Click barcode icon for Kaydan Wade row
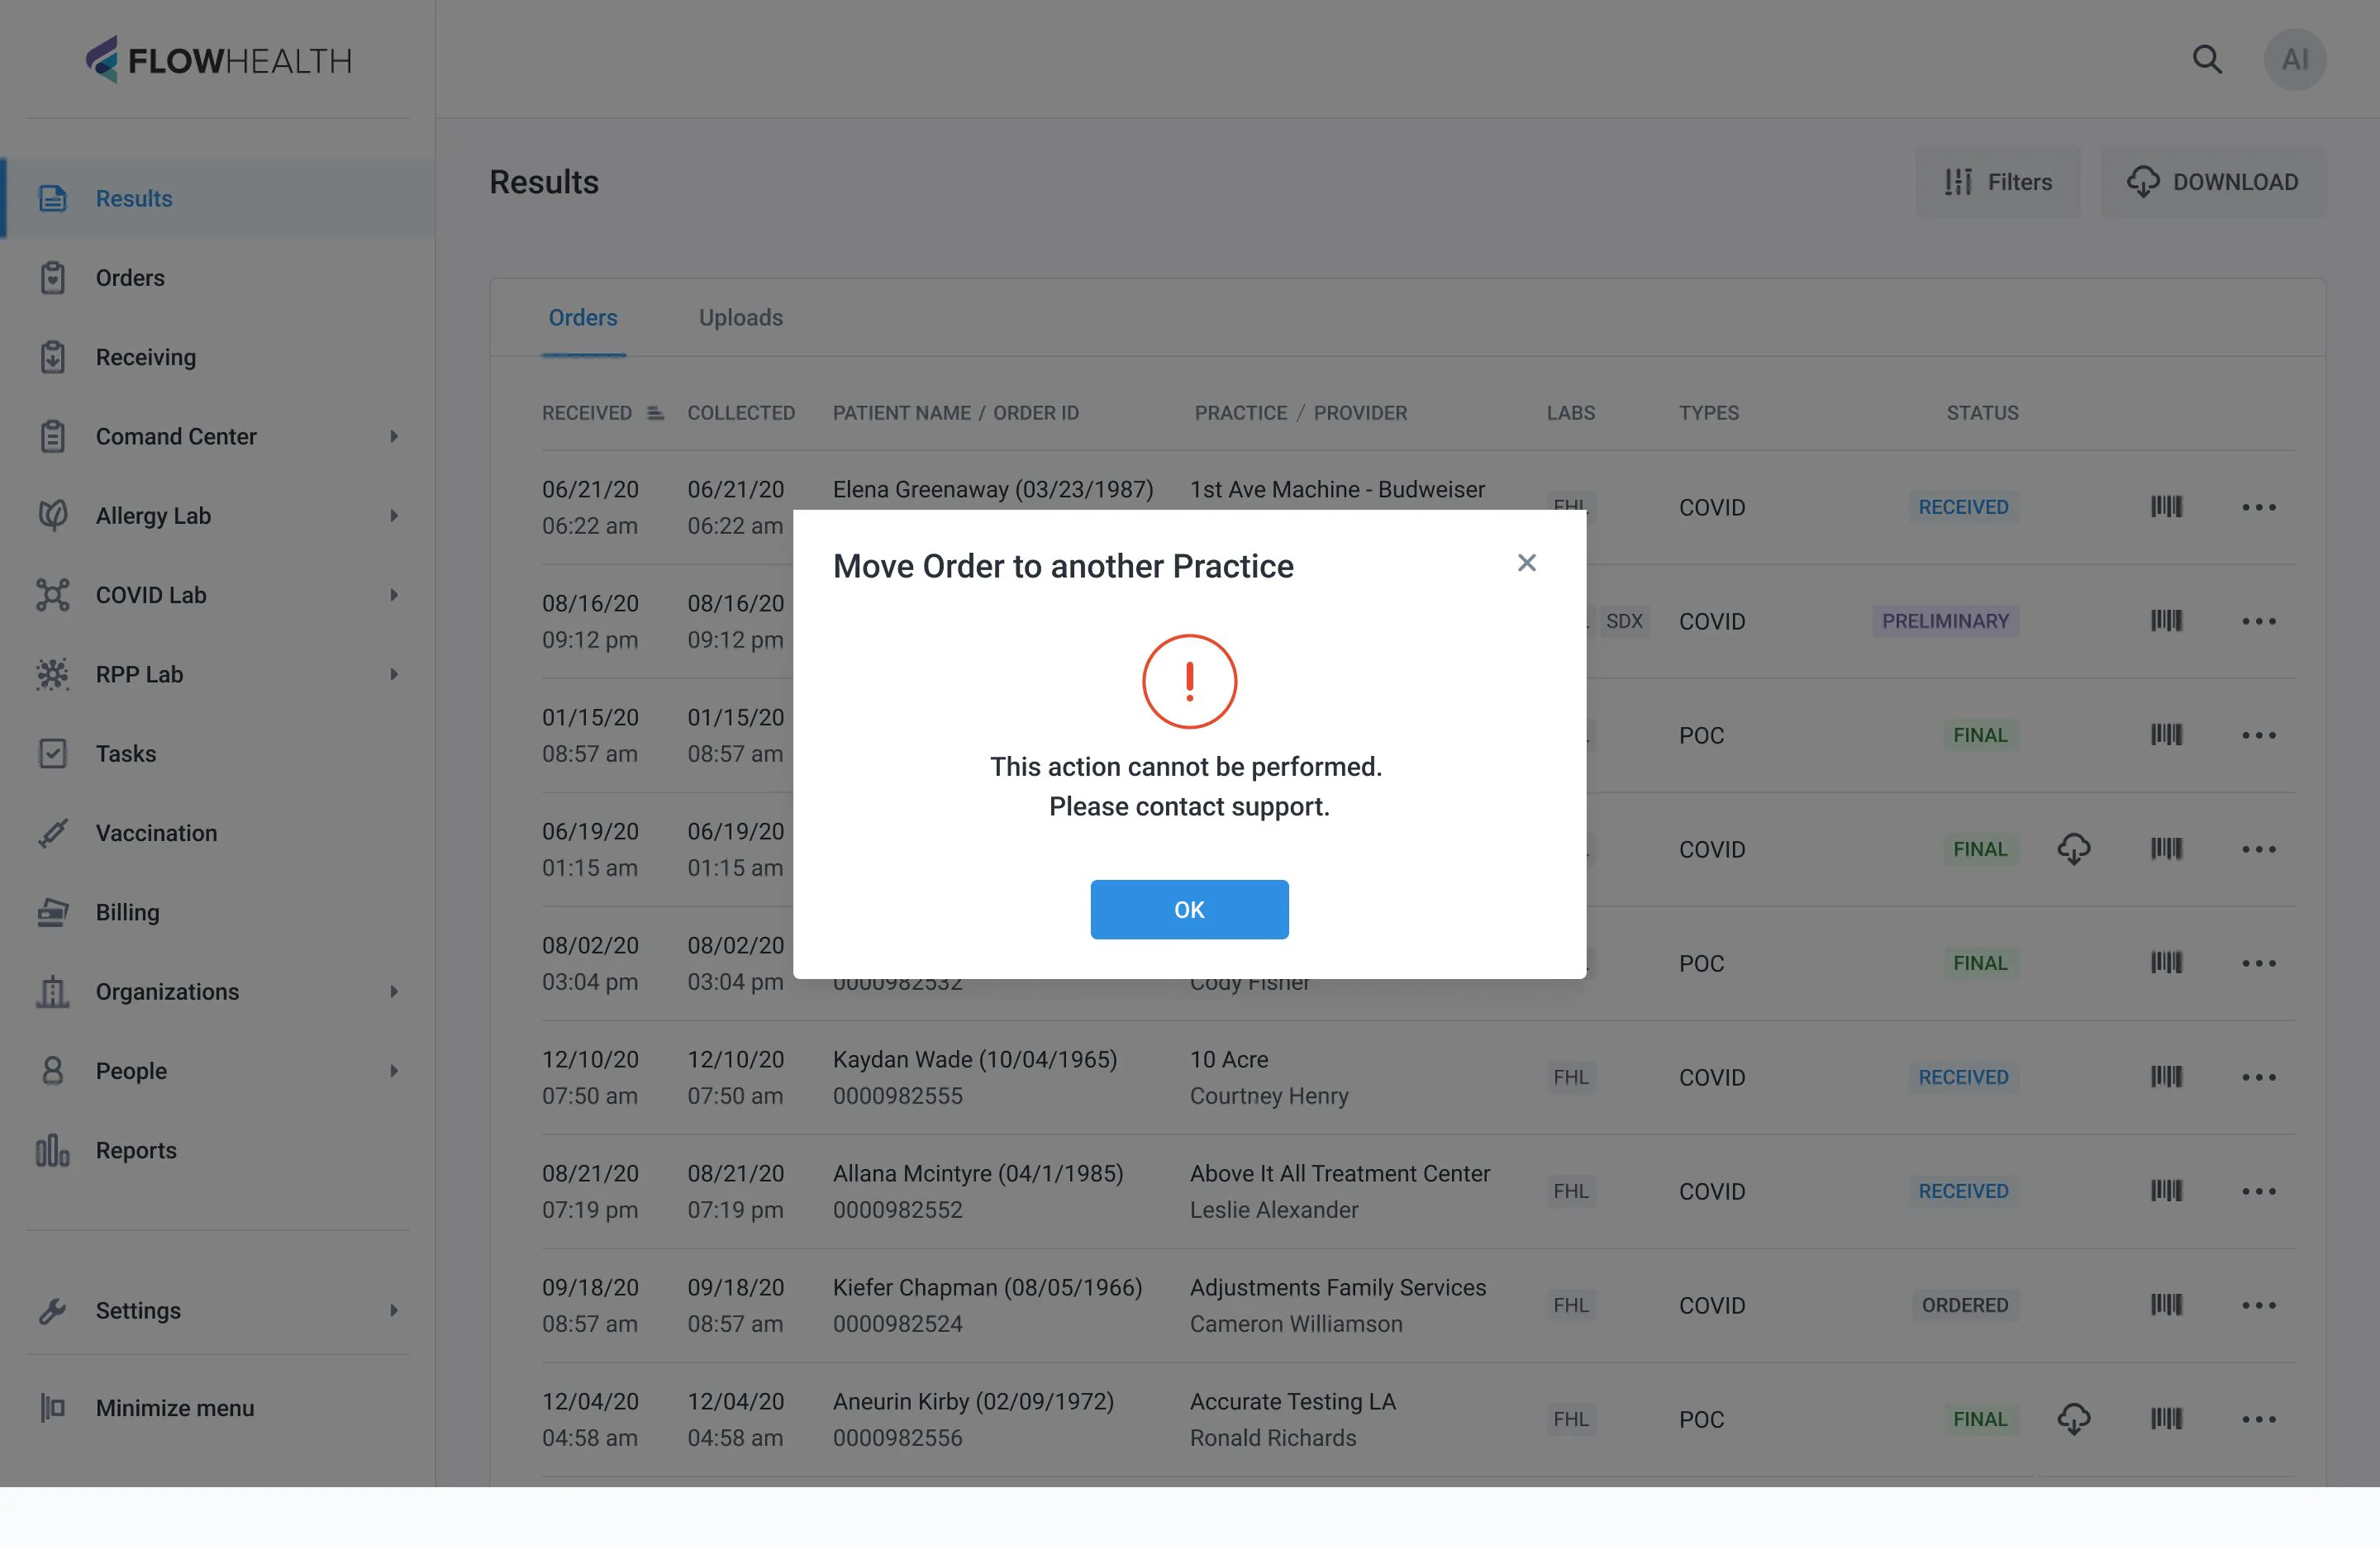The width and height of the screenshot is (2380, 1545). pos(2166,1077)
